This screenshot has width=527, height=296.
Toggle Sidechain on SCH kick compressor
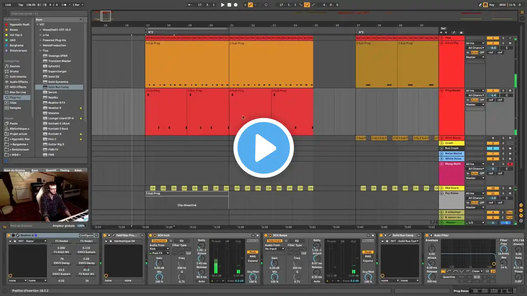coord(159,241)
